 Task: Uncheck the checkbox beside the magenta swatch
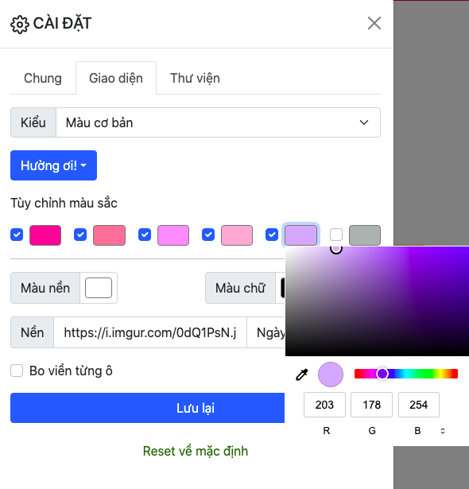click(x=17, y=235)
